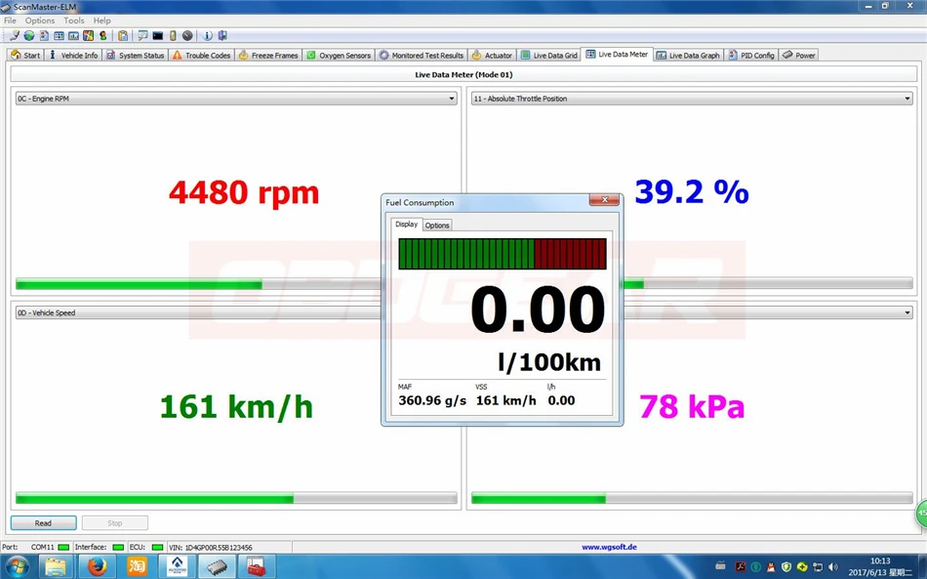This screenshot has width=927, height=579.
Task: Click the volume speaker tray icon
Action: (x=833, y=566)
